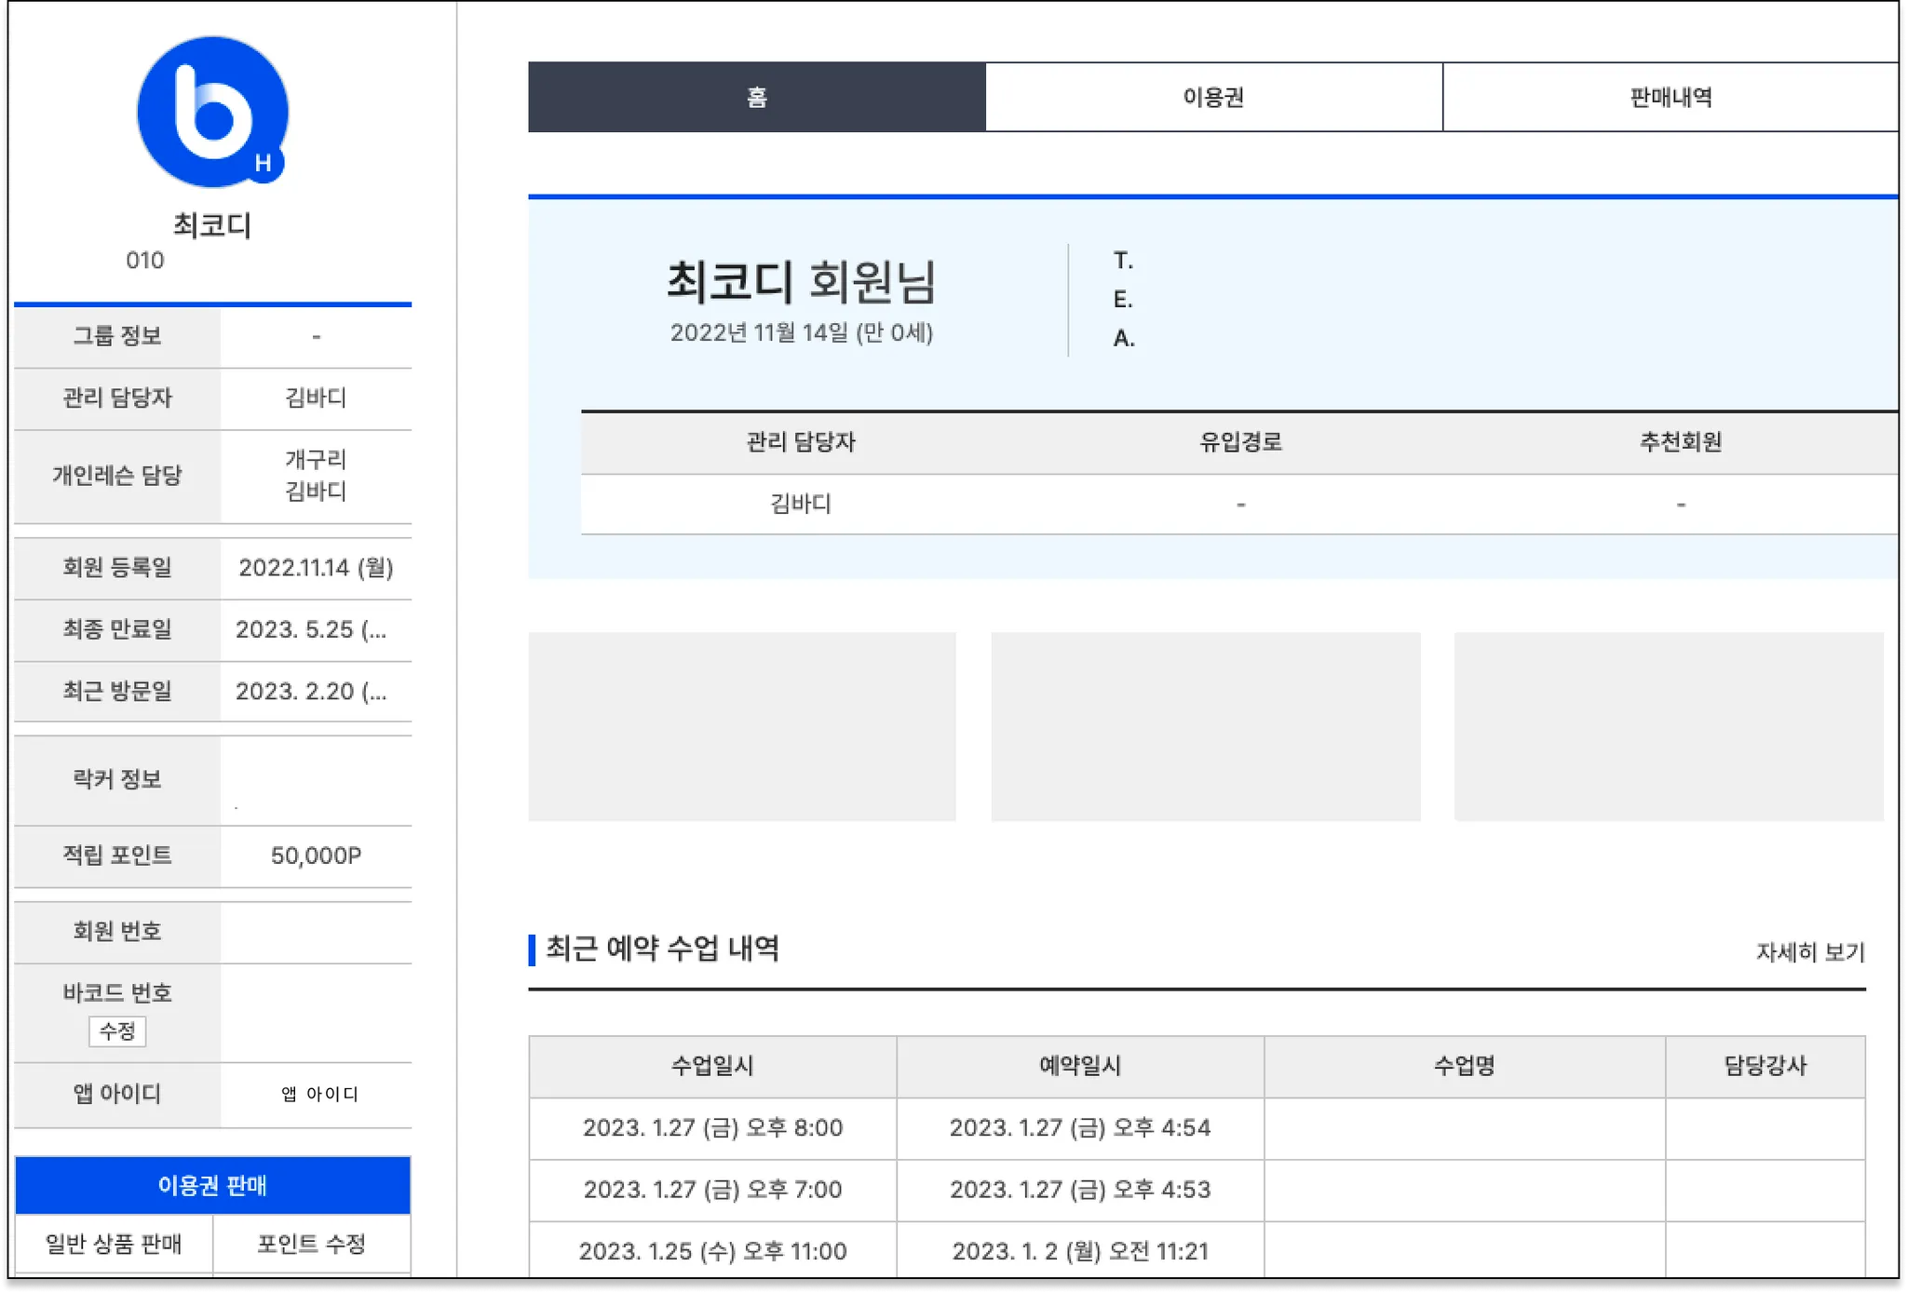
Task: Click 최종 만료일 truncated date value
Action: pyautogui.click(x=311, y=629)
